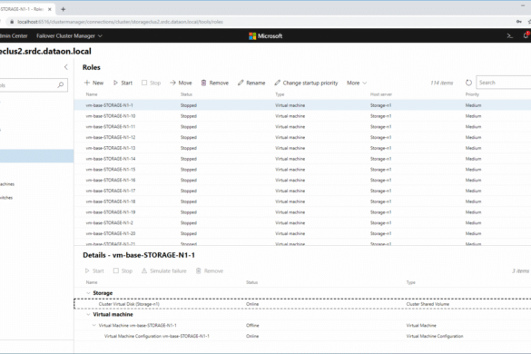531x354 pixels.
Task: Click the Simulate failure button in Details
Action: coord(164,270)
